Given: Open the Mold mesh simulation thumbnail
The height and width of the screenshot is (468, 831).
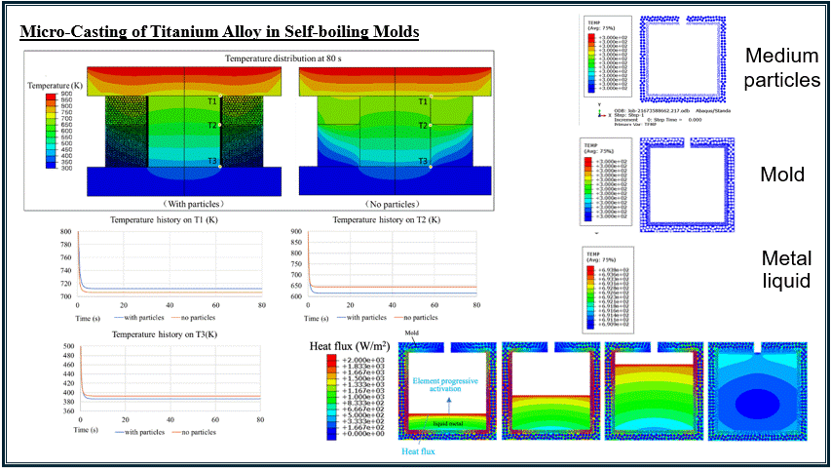Looking at the screenshot, I should point(687,184).
